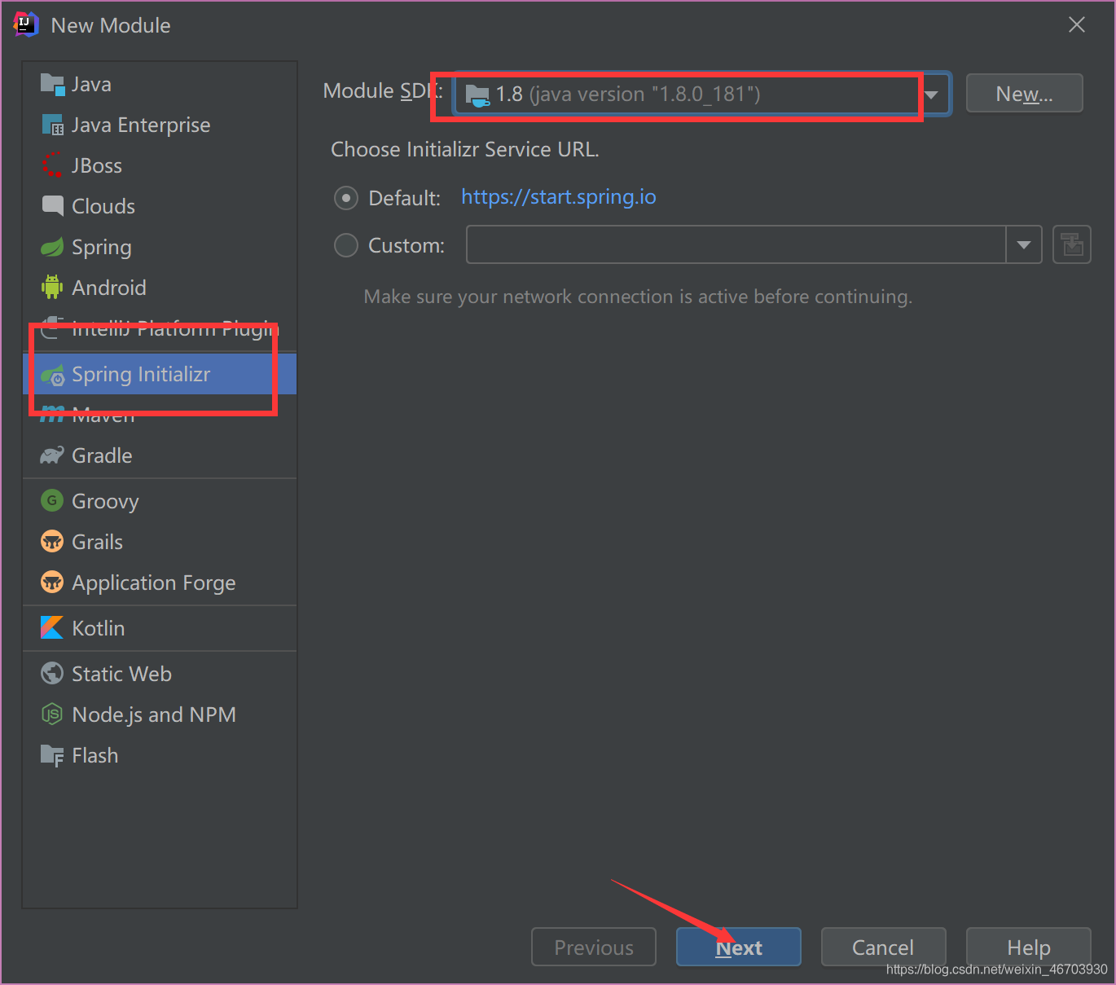Open the https://start.spring.io link
Screen dimensions: 1116x985
pos(559,197)
